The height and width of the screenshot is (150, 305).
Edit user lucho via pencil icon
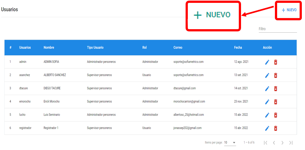click(267, 115)
